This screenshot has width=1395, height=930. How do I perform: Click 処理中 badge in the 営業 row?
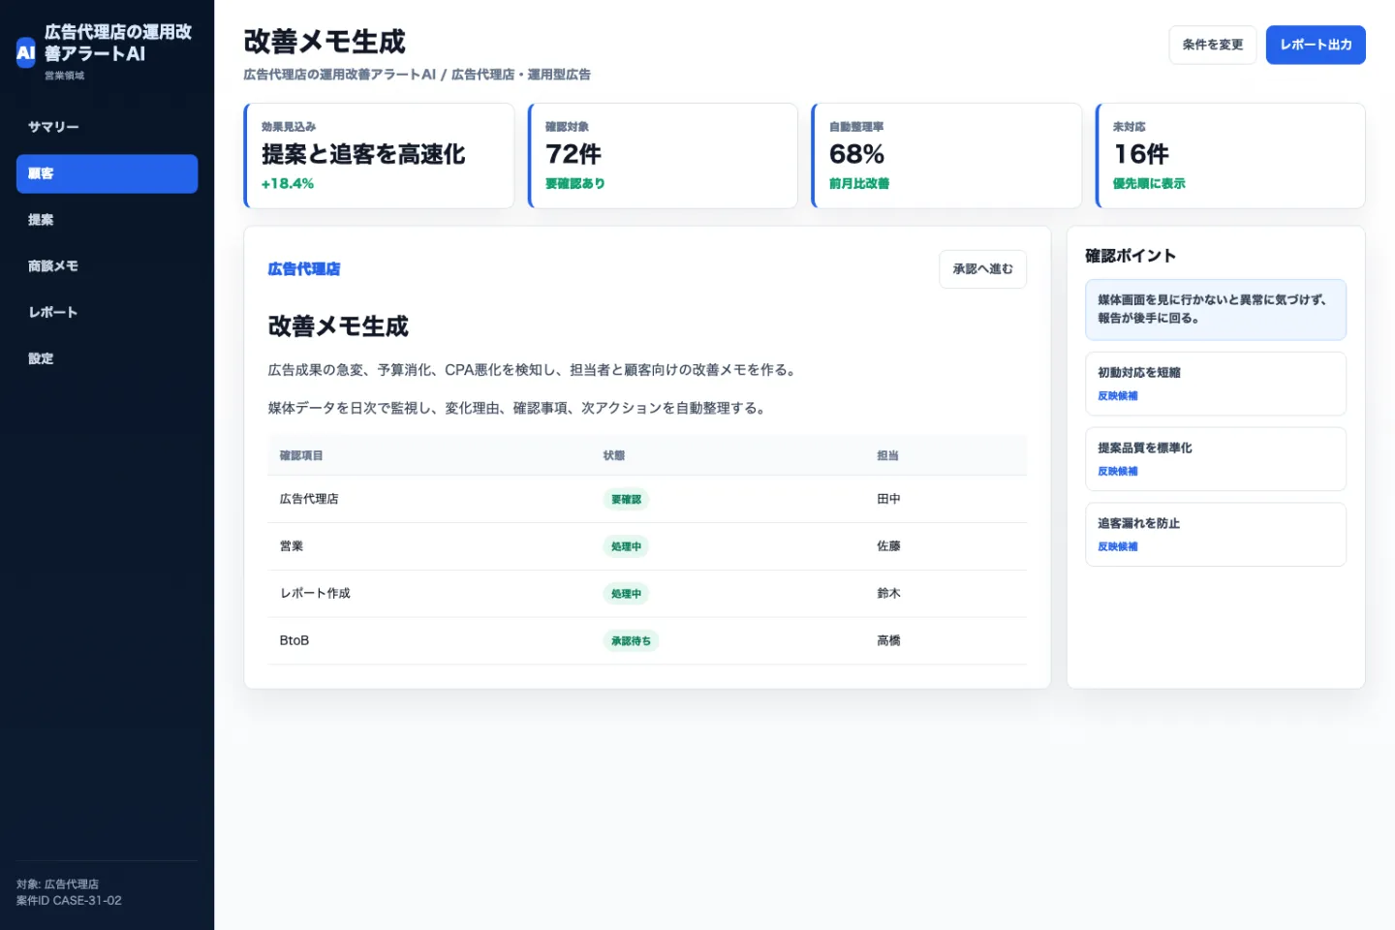tap(626, 546)
